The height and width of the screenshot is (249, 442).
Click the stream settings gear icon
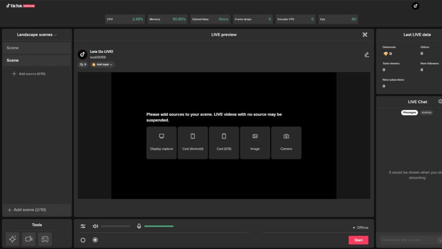tap(83, 240)
